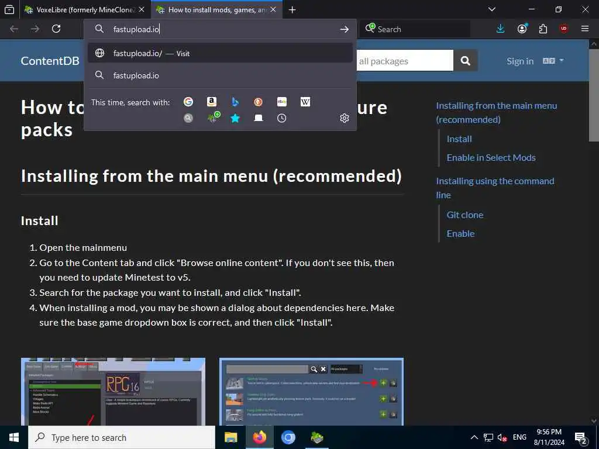Open the Firefox account menu

pyautogui.click(x=522, y=29)
